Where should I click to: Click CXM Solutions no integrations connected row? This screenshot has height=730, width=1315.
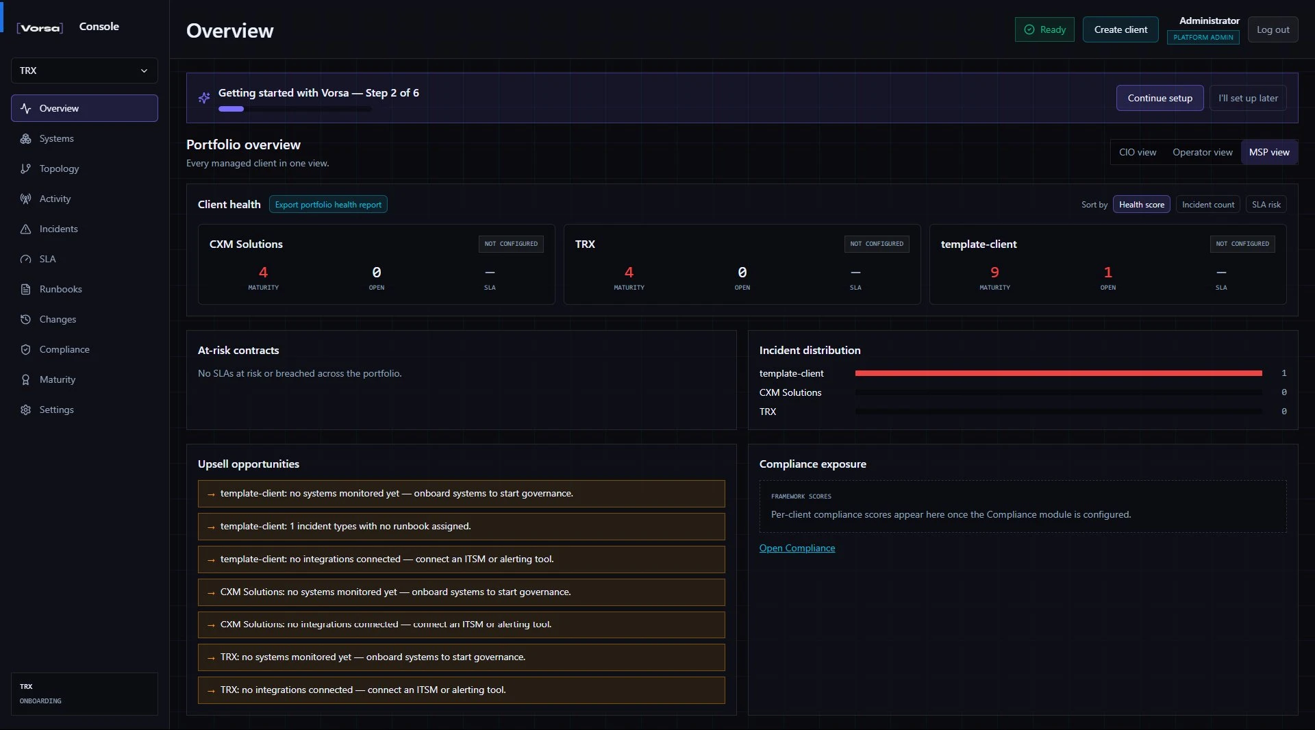click(461, 625)
